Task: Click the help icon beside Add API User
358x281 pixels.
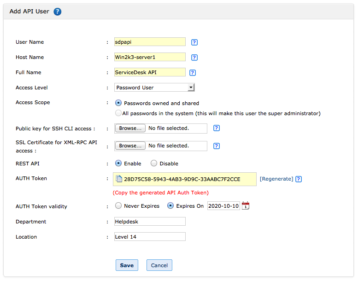Action: pos(57,12)
